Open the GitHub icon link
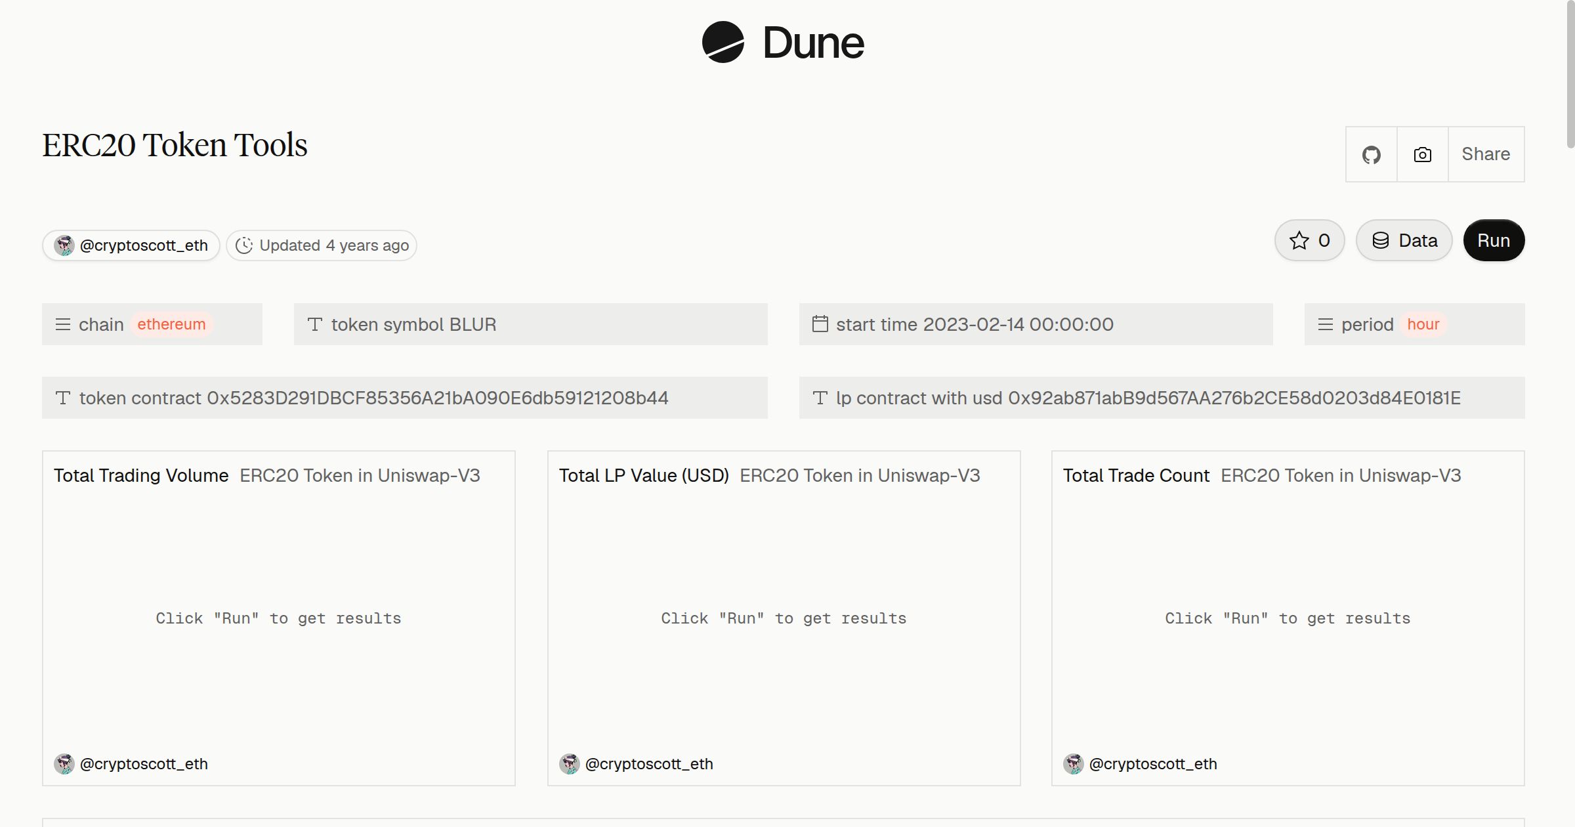The height and width of the screenshot is (827, 1575). (1372, 154)
